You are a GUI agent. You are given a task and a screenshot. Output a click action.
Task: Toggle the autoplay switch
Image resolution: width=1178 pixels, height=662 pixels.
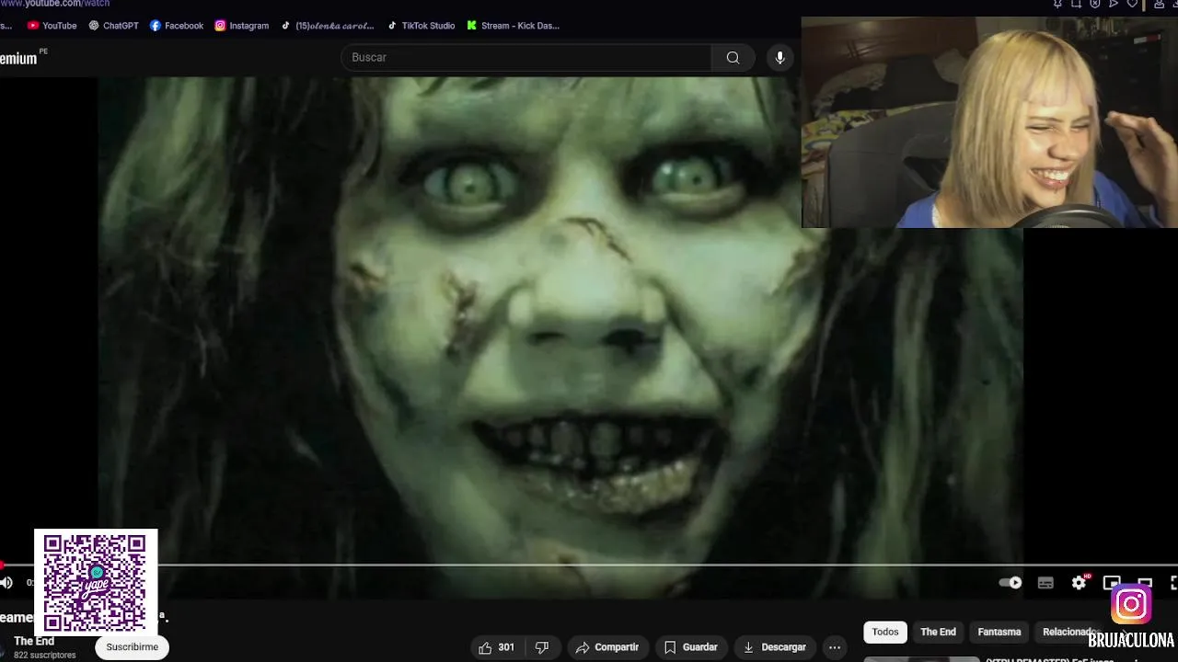point(1011,583)
